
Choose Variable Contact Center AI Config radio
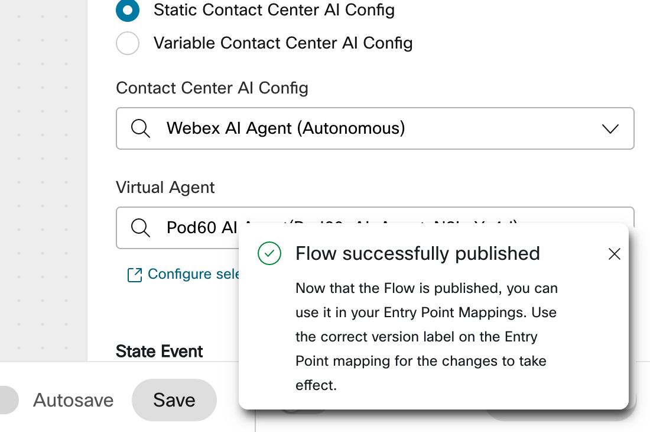[128, 43]
